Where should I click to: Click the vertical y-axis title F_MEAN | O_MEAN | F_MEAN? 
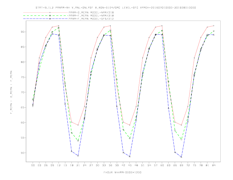pyautogui.click(x=11, y=92)
